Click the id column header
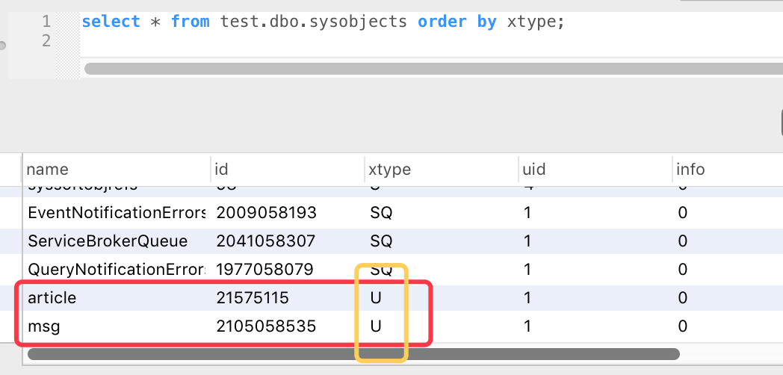Screen dimensions: 783x375 click(x=221, y=170)
